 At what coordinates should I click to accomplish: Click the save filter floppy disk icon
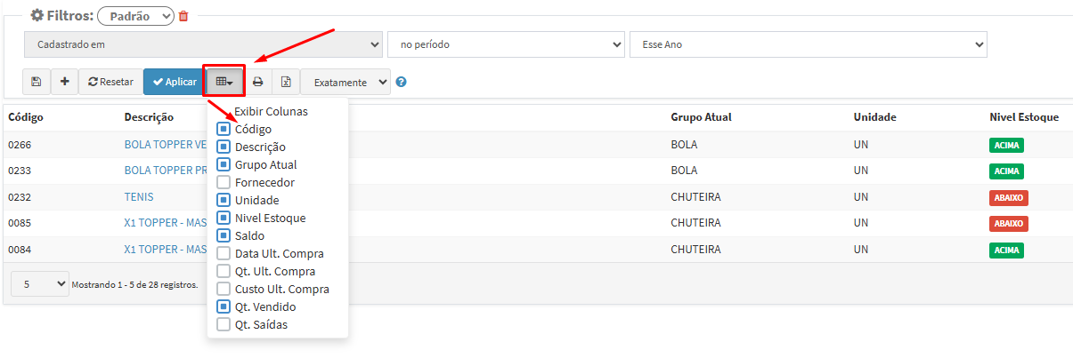click(37, 82)
